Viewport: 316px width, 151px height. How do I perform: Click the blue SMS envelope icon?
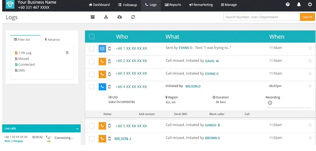pyautogui.click(x=102, y=48)
